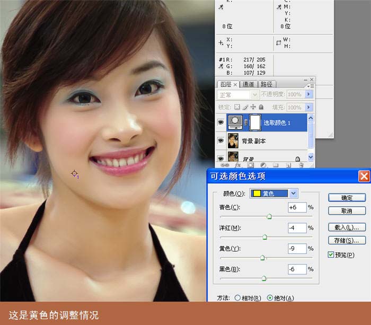This screenshot has width=371, height=325.
Task: Click the CMYK eyedropper icon in Info panel
Action: pyautogui.click(x=279, y=7)
